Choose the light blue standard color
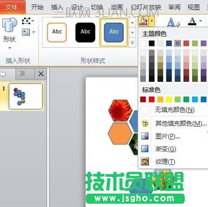This screenshot has height=207, width=208. 195,99
